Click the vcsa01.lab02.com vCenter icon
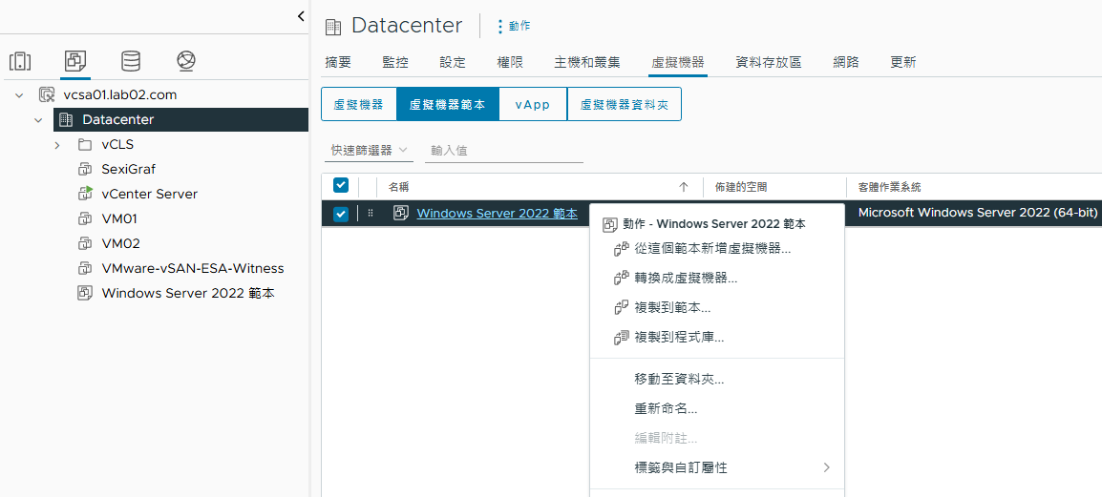 (x=47, y=94)
